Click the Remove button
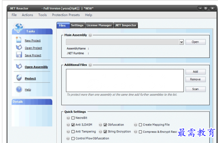 coord(195,79)
